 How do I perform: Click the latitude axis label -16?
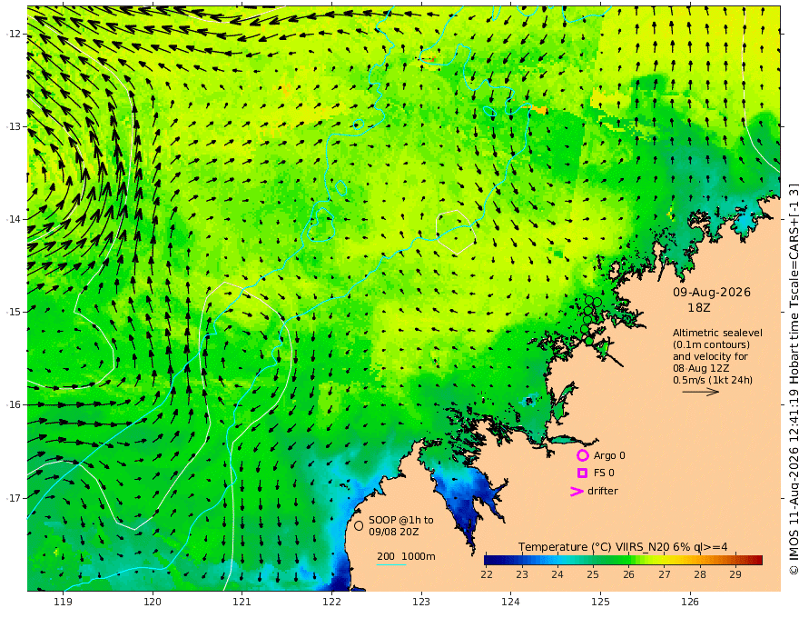point(14,404)
